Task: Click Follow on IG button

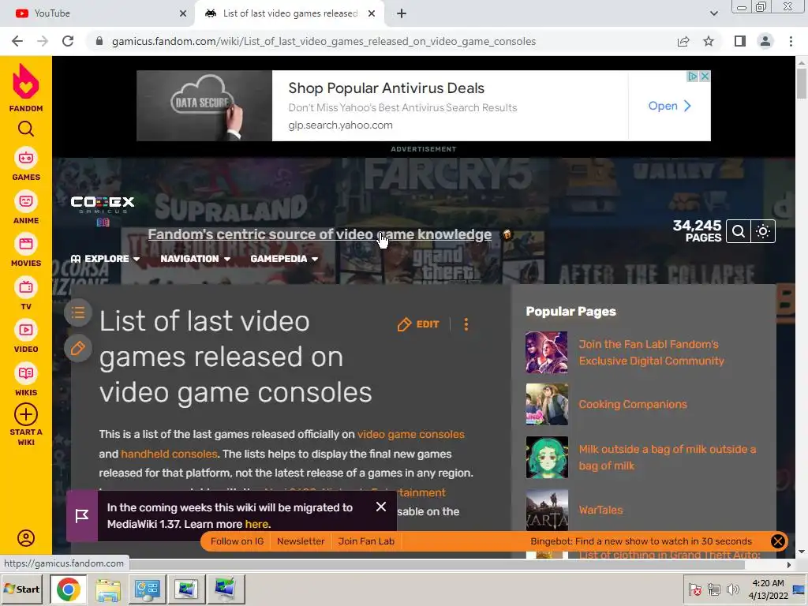Action: tap(237, 541)
